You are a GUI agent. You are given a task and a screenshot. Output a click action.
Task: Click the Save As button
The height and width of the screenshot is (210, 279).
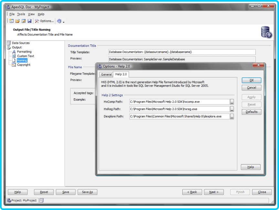point(87,192)
